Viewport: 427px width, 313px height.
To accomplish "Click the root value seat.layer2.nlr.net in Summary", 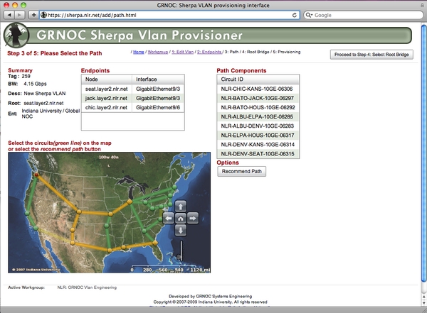I will pyautogui.click(x=43, y=103).
